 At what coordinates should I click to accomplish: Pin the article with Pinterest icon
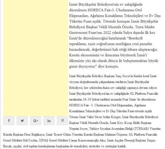click(62, 120)
